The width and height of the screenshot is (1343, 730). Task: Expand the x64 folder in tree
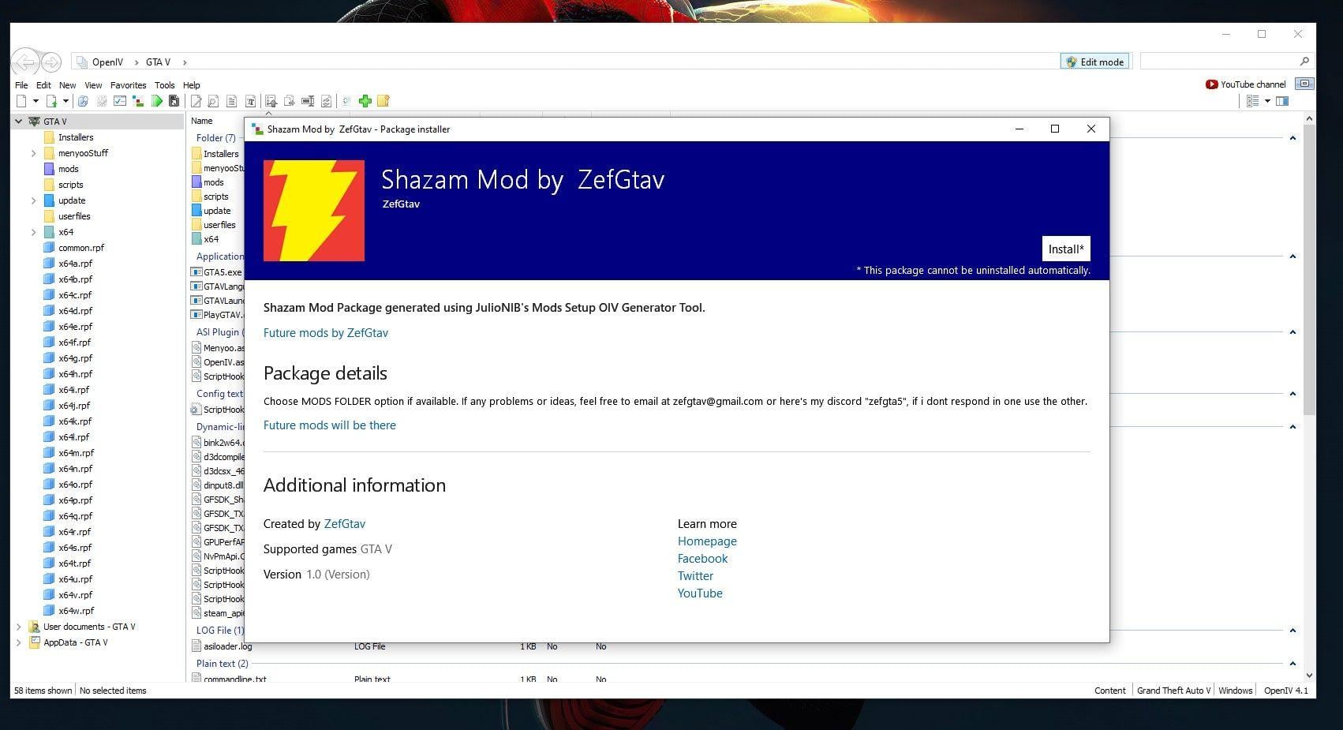click(33, 232)
